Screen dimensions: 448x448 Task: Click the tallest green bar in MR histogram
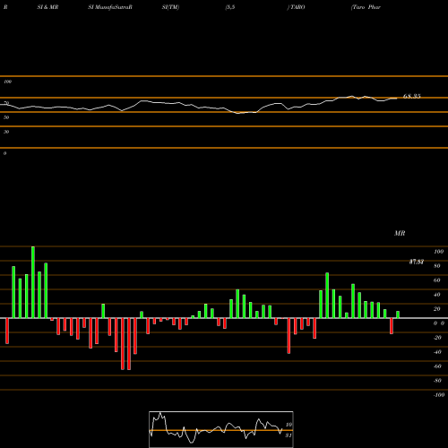coord(33,282)
